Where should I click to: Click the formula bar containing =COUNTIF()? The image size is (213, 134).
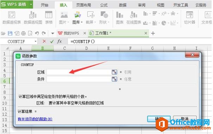point(140,42)
